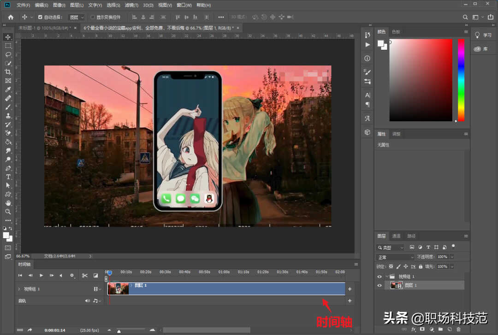Click the trash icon in Layers panel
The width and height of the screenshot is (498, 335).
tap(458, 329)
